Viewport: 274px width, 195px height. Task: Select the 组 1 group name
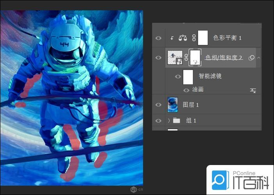(x=191, y=121)
